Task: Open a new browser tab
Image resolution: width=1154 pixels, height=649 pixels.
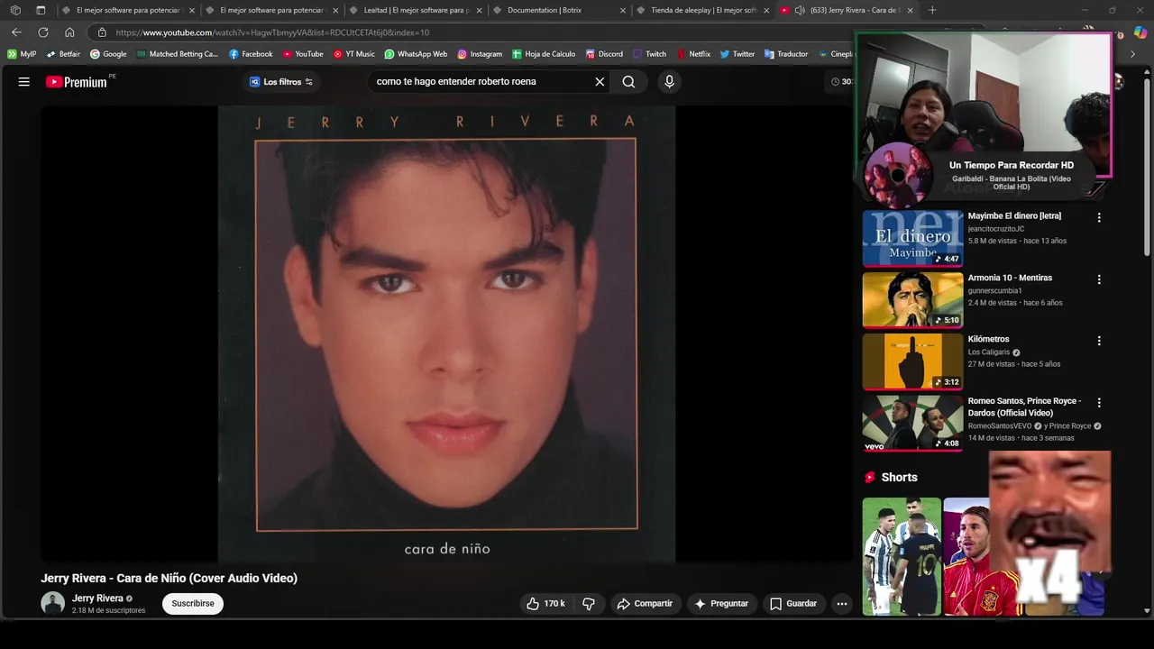Action: point(932,10)
